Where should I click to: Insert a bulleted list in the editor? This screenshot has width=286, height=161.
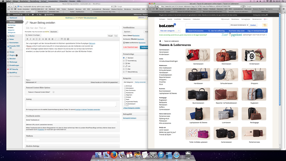click(x=37, y=39)
